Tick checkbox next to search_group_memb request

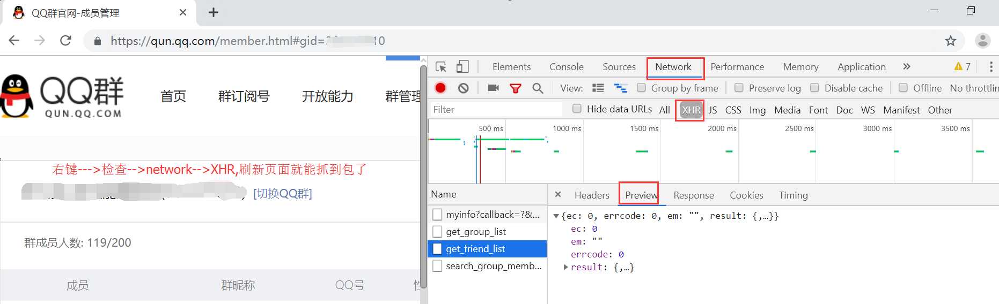pyautogui.click(x=437, y=266)
